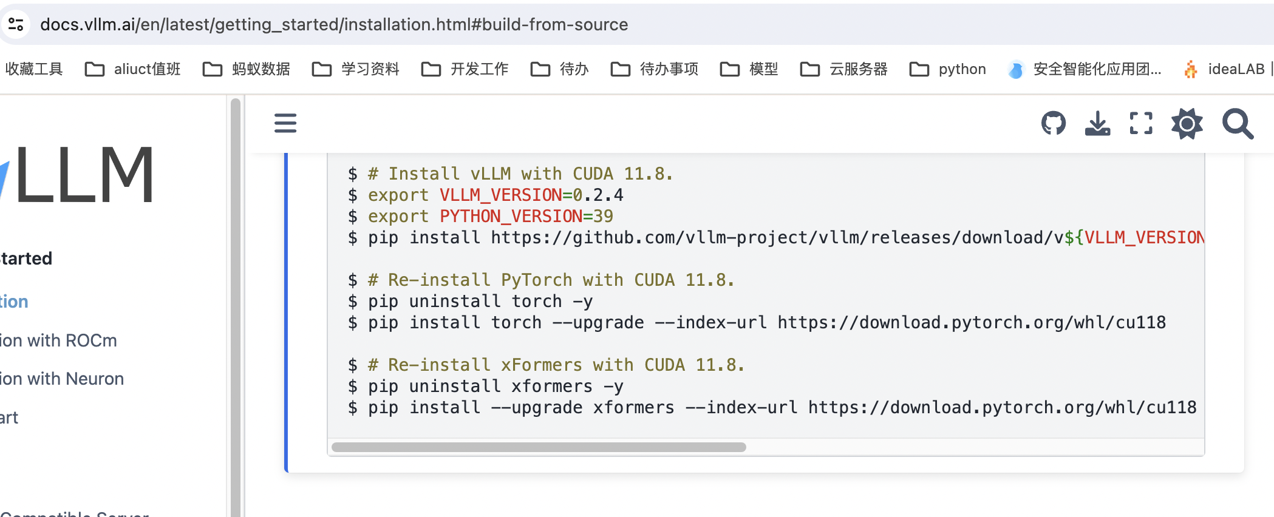Toggle the sidebar with the hamburger icon
Image resolution: width=1274 pixels, height=517 pixels.
tap(285, 123)
